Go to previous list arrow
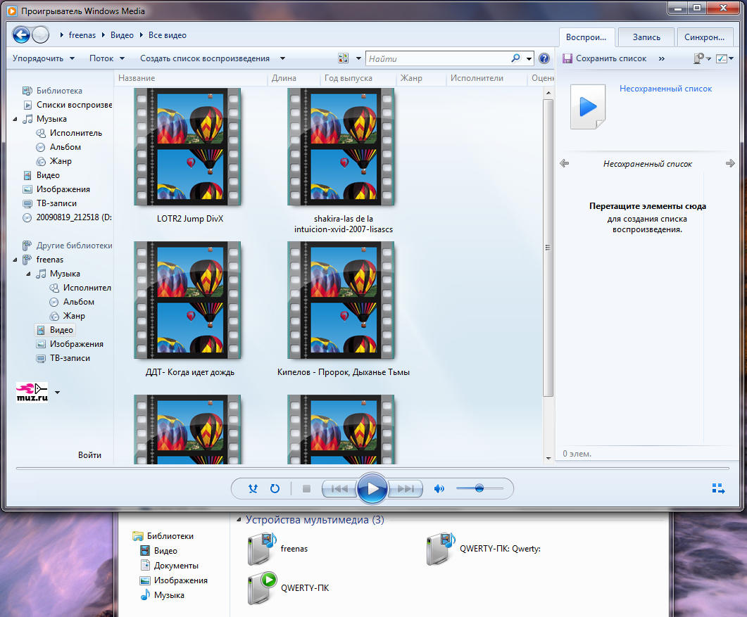The height and width of the screenshot is (617, 747). coord(565,163)
